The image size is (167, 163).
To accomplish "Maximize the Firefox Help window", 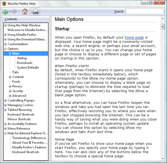I will [151, 3].
